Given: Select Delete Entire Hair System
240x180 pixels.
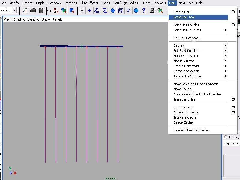Looking at the screenshot, I should (192, 130).
